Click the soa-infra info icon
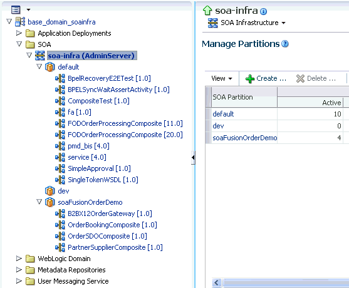349x288 pixels. 264,11
